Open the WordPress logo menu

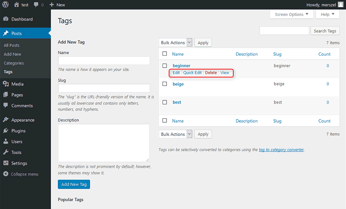click(5, 4)
